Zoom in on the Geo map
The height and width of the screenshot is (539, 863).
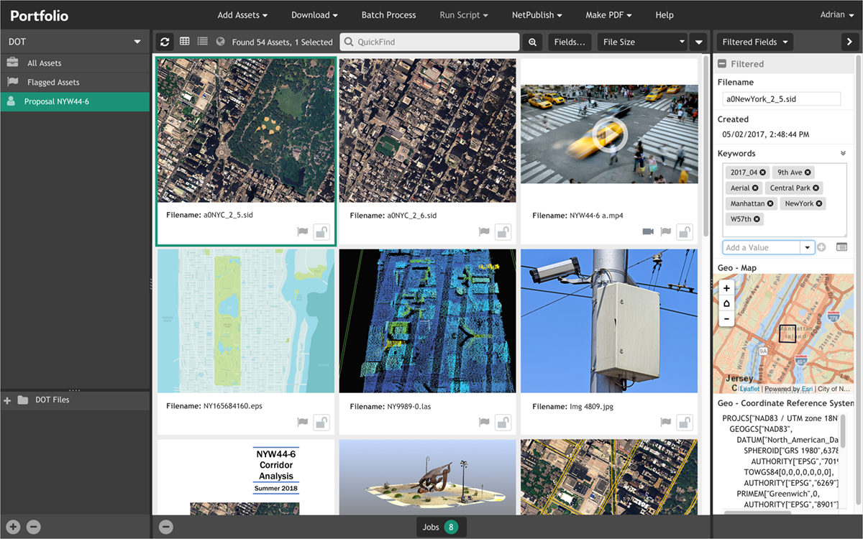[x=726, y=287]
